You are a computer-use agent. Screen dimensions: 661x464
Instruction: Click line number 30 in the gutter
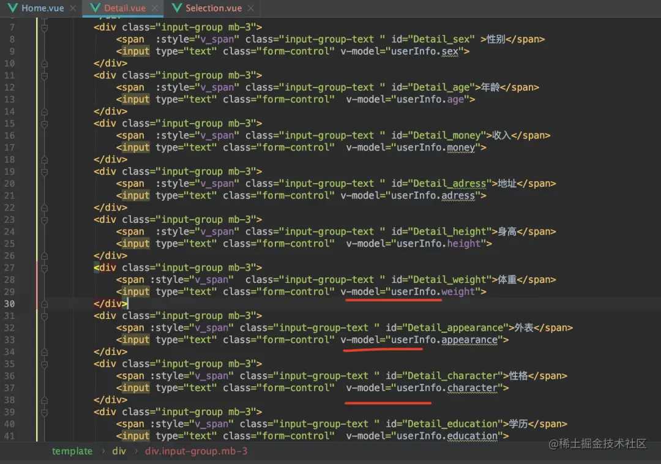9,304
